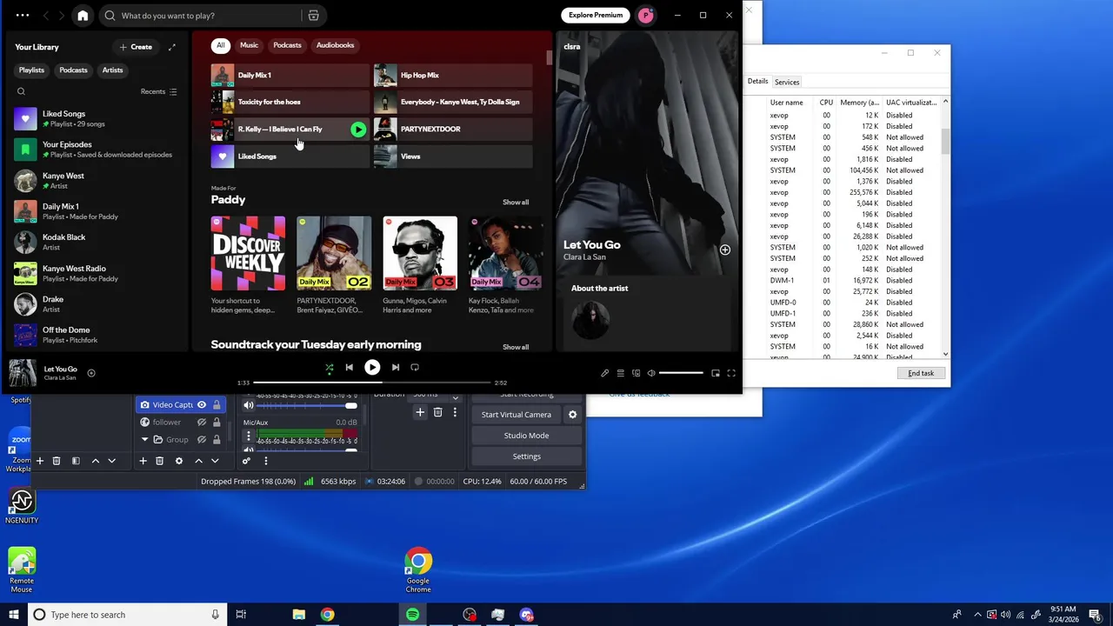Open OBS transition three-dot options
Viewport: 1113px width, 626px height.
[454, 412]
